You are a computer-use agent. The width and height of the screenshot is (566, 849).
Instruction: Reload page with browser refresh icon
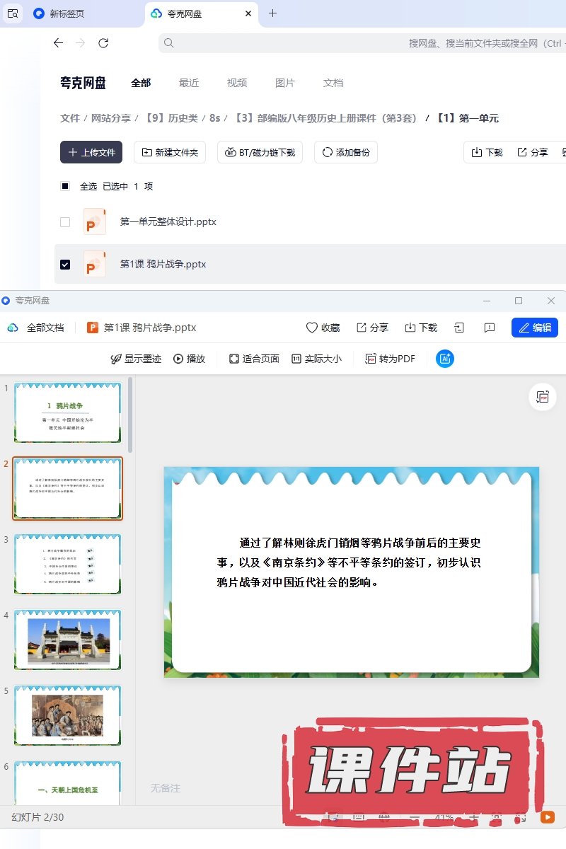(x=103, y=43)
